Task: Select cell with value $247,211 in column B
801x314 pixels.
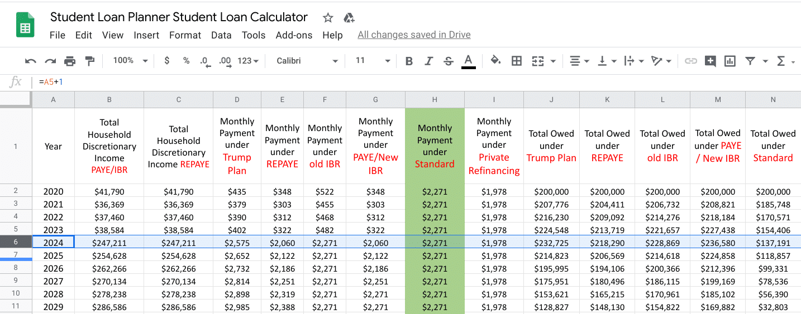Action: click(x=109, y=243)
